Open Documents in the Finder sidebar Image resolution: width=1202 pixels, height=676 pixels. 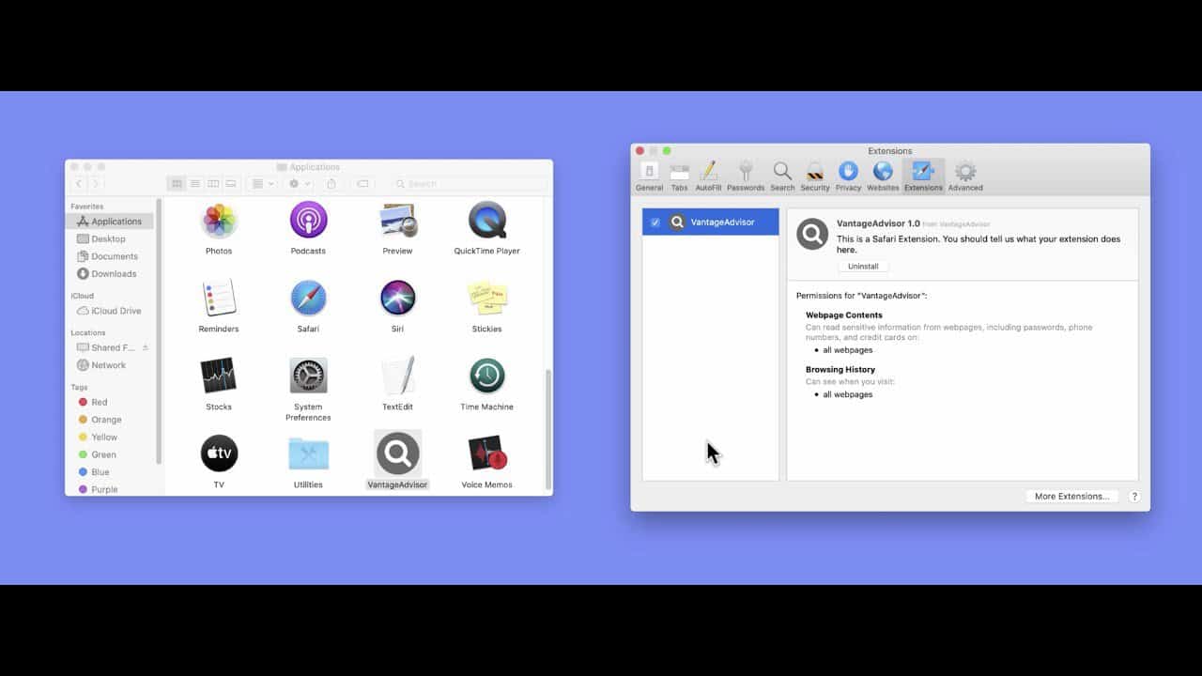click(107, 256)
